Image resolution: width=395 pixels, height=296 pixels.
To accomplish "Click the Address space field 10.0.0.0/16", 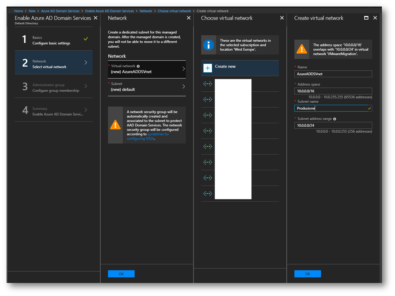I will click(x=333, y=91).
